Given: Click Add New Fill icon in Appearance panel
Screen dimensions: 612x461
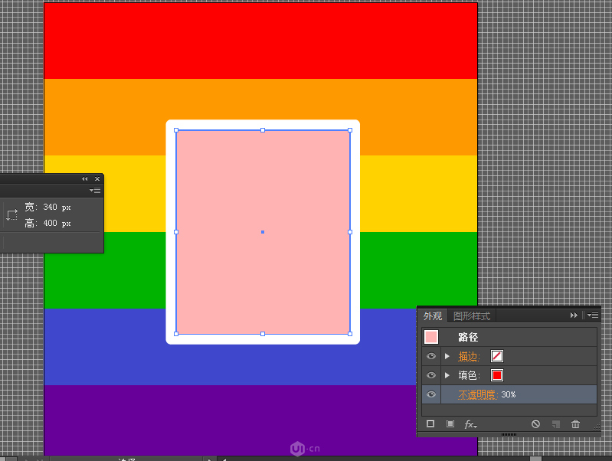Looking at the screenshot, I should click(x=450, y=423).
